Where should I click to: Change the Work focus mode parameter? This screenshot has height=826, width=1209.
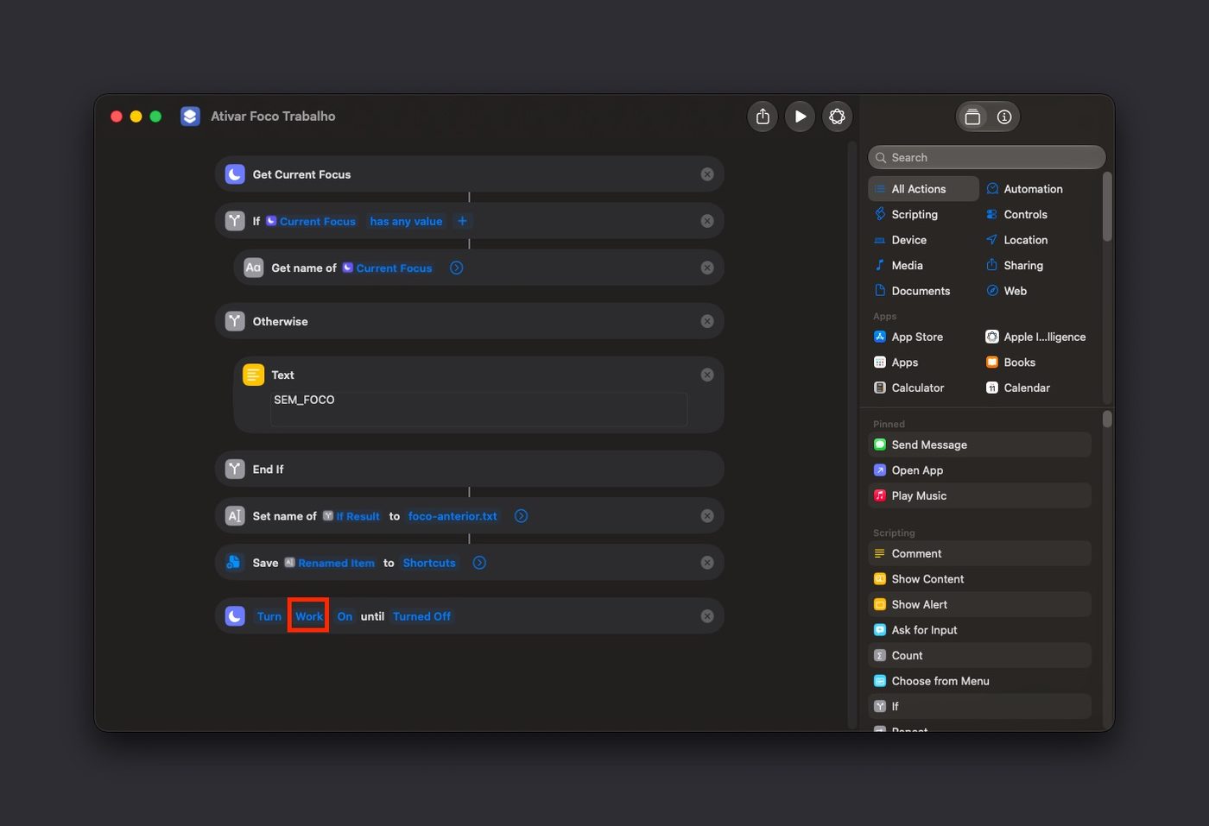pos(309,616)
